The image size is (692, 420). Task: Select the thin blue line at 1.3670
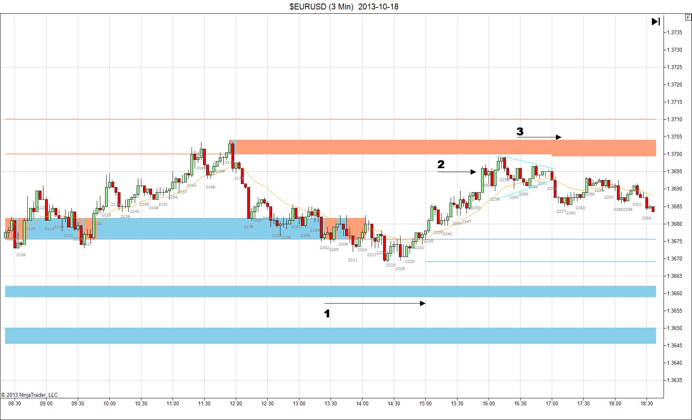[x=541, y=262]
